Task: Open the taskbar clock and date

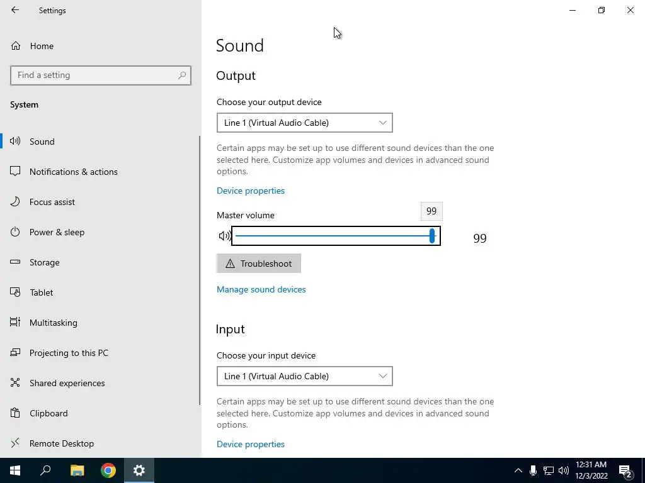Action: tap(591, 470)
